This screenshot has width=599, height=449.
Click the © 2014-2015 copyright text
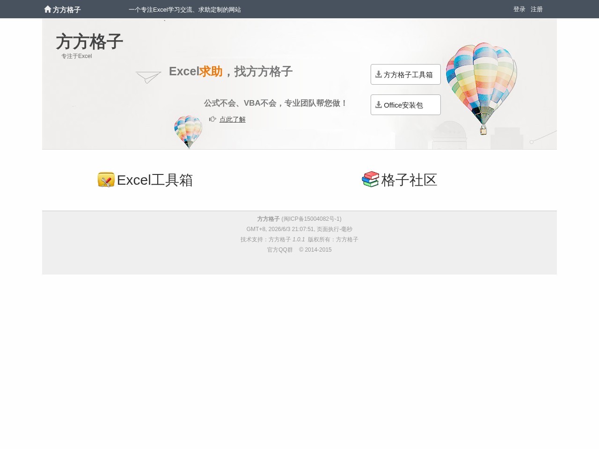[315, 250]
